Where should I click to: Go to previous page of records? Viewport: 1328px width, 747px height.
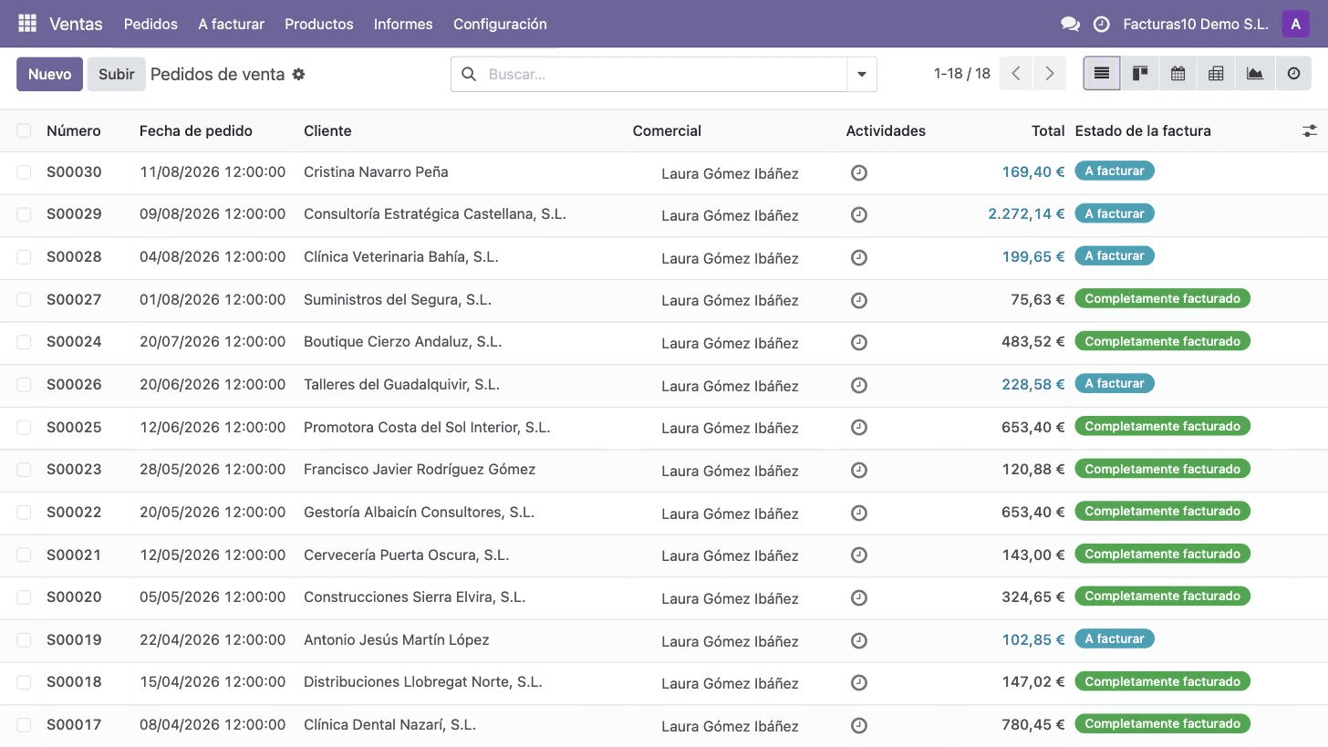(x=1016, y=74)
